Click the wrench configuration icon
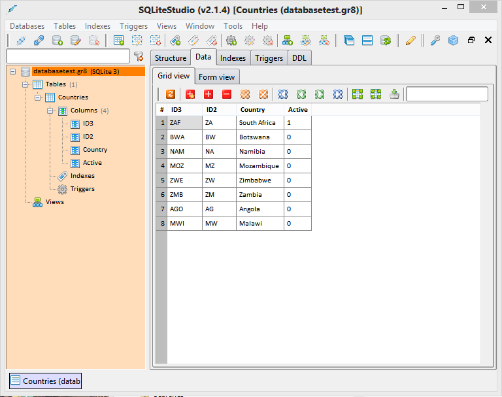The image size is (502, 397). pyautogui.click(x=435, y=41)
